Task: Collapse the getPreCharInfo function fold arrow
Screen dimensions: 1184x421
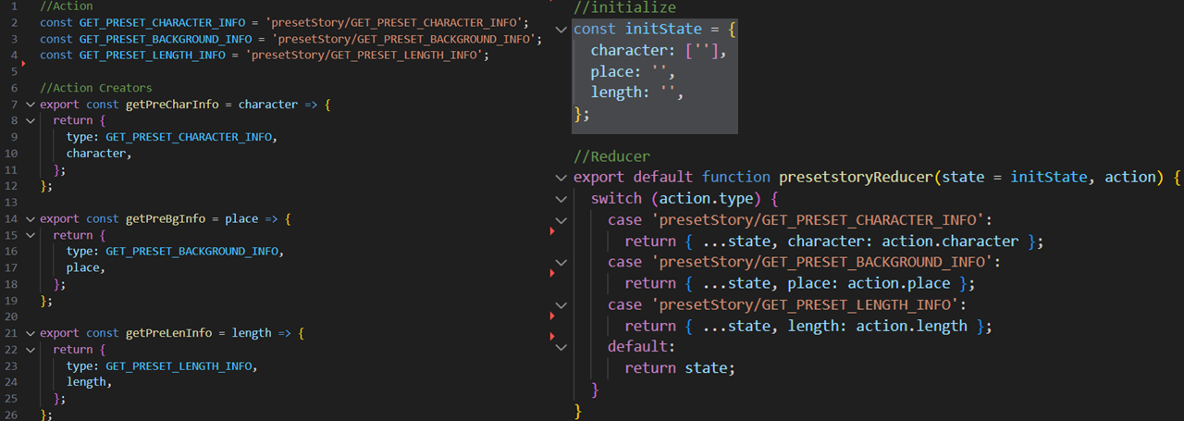Action: pos(31,105)
